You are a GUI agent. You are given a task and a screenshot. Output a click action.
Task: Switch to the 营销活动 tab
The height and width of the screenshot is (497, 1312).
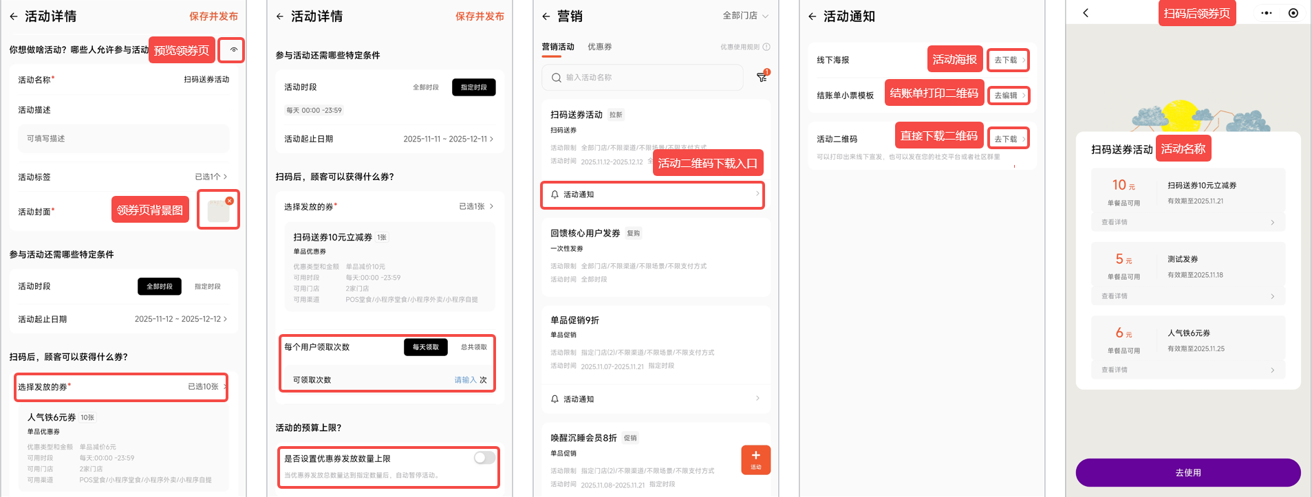pos(557,47)
